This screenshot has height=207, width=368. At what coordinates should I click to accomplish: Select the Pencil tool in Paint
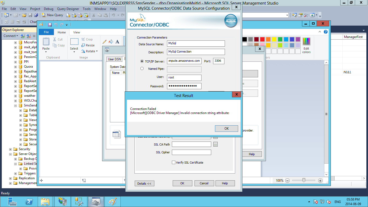[x=105, y=42]
